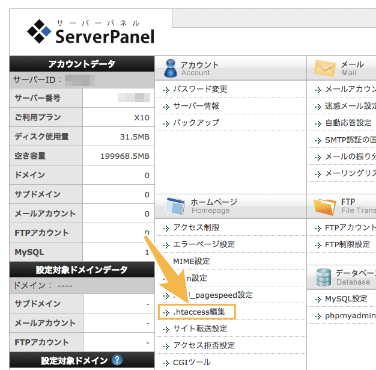Click the FTP folder icon
Screen dimensions: 376x370
325,207
